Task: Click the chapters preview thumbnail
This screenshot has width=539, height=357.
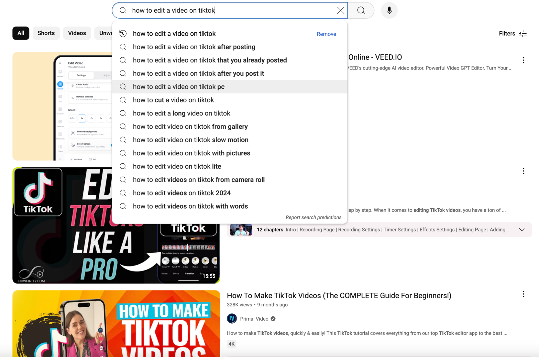Action: pos(241,230)
